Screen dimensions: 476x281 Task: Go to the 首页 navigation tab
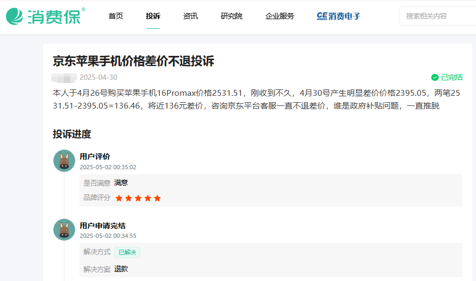click(x=116, y=16)
